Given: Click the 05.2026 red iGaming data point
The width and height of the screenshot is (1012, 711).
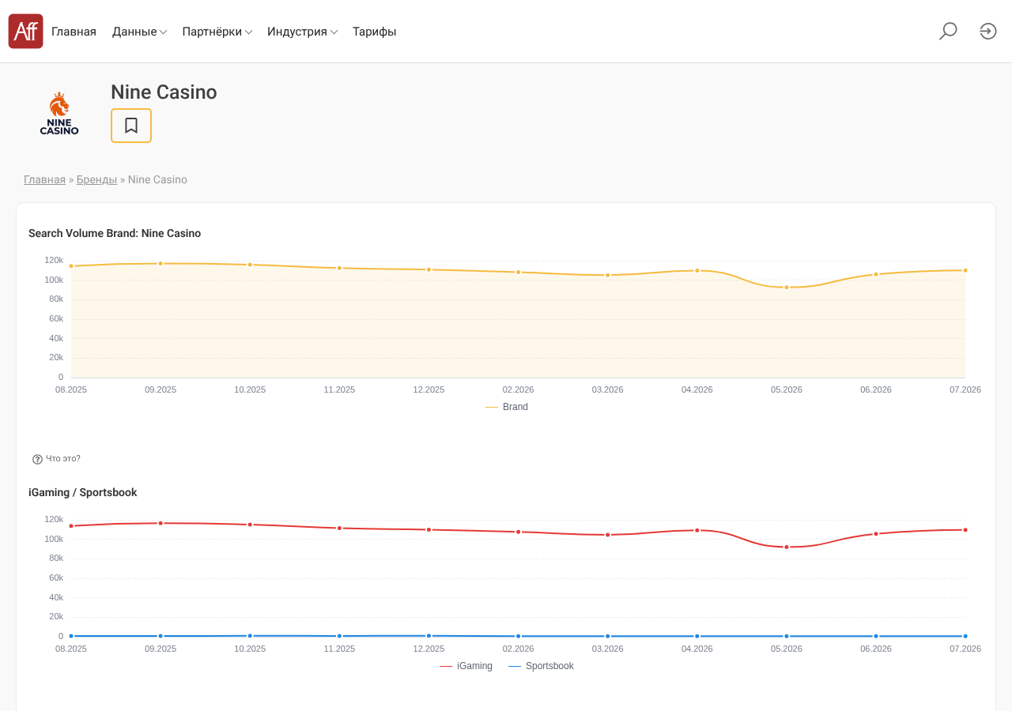Looking at the screenshot, I should pyautogui.click(x=787, y=547).
